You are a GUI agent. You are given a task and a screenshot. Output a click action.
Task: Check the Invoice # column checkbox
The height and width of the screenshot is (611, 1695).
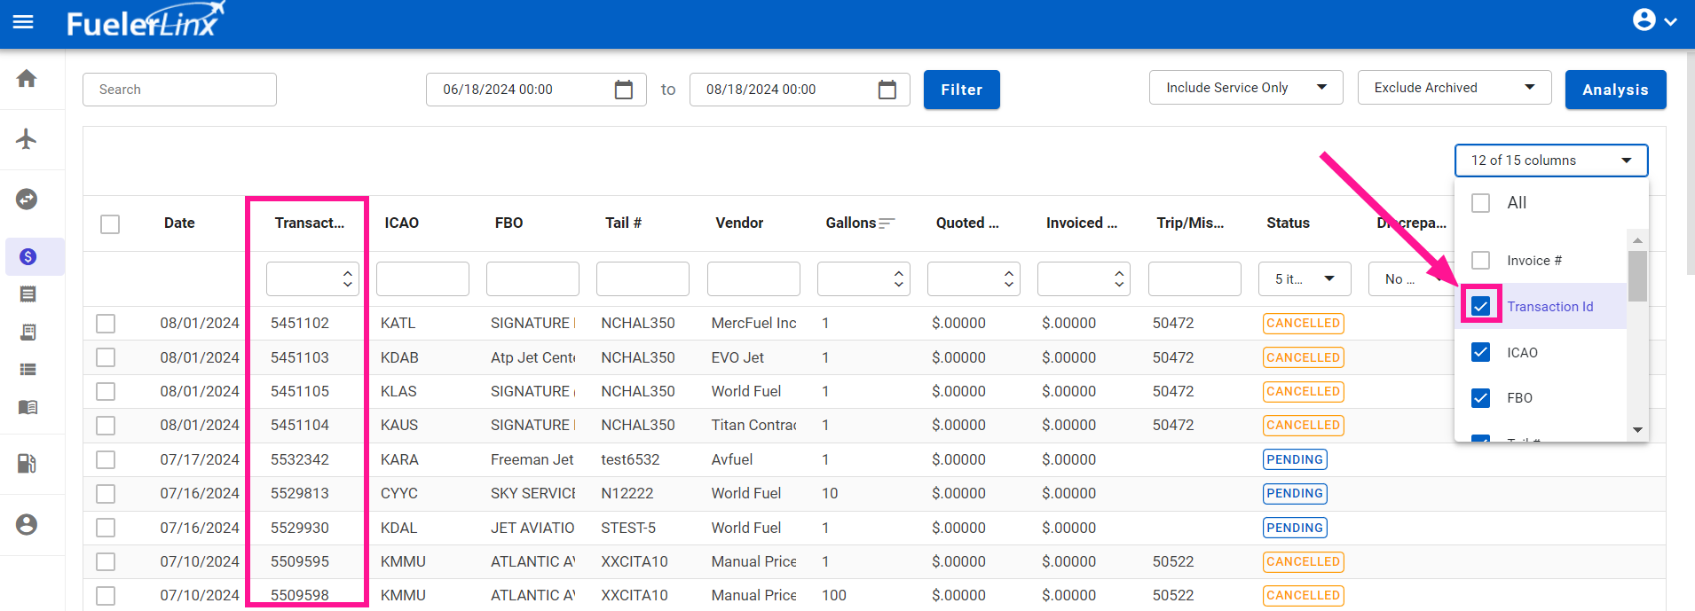click(1480, 260)
